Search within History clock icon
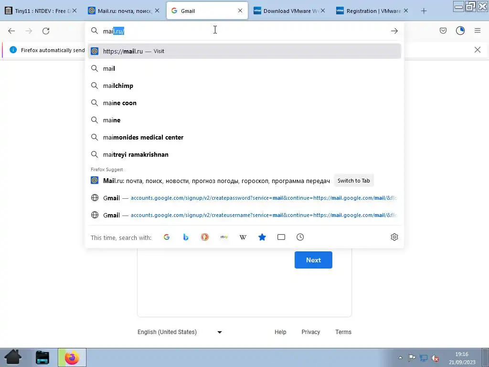The height and width of the screenshot is (367, 489). coord(300,237)
